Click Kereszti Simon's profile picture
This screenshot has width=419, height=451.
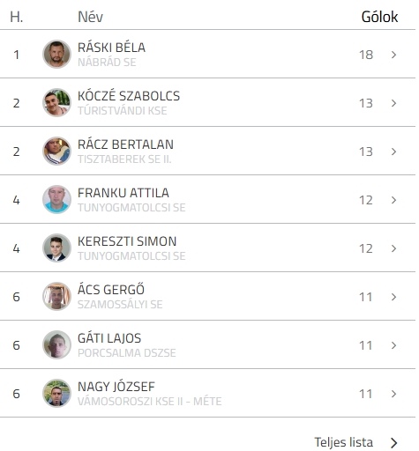coord(56,248)
